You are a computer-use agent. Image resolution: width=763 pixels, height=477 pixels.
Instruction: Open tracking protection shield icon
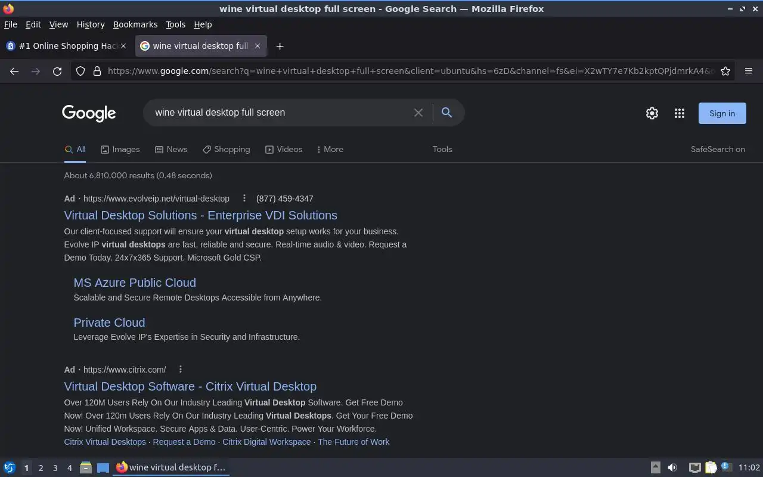click(80, 71)
